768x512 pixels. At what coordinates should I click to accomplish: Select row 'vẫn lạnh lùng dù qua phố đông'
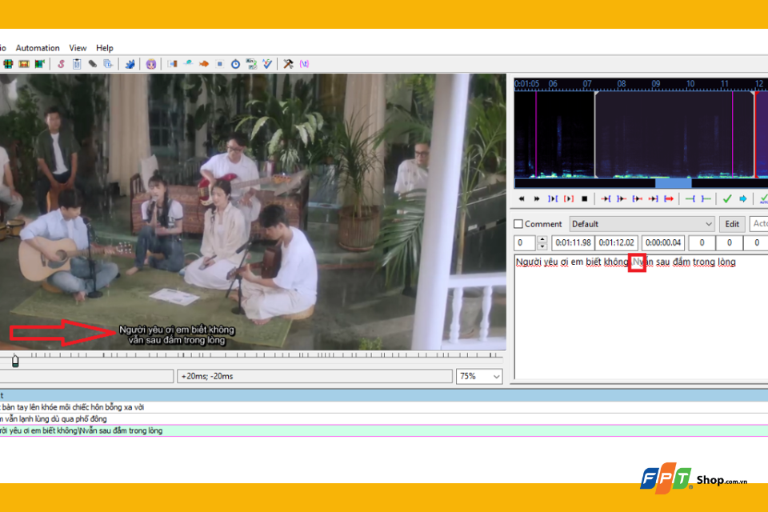tap(384, 419)
